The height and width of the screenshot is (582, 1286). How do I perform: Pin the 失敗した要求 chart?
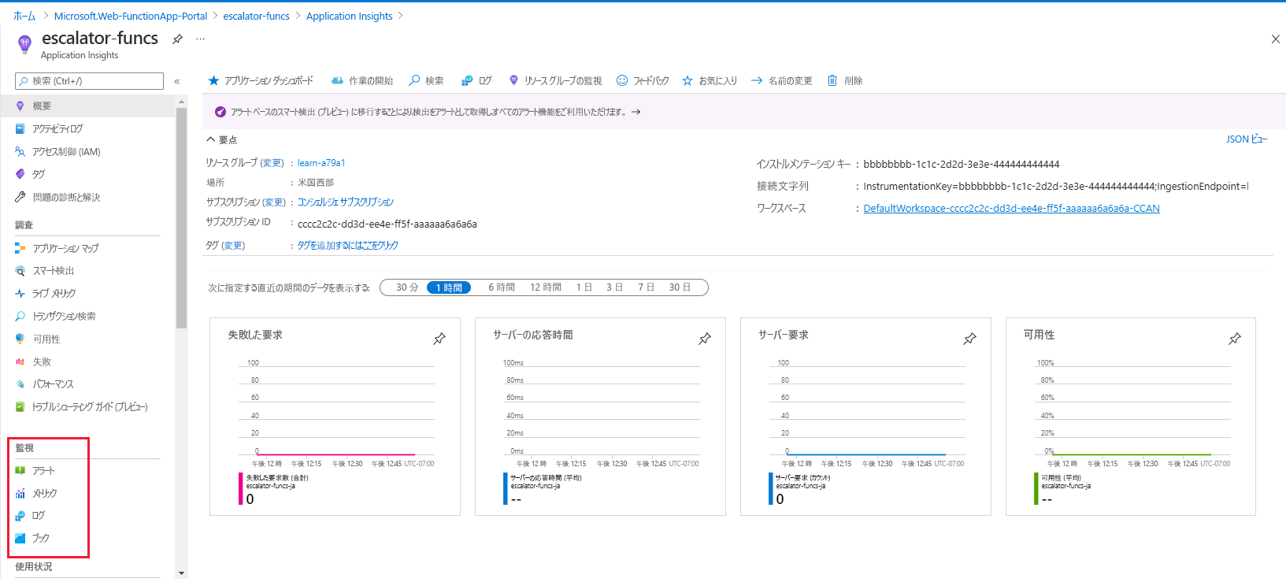pyautogui.click(x=439, y=339)
